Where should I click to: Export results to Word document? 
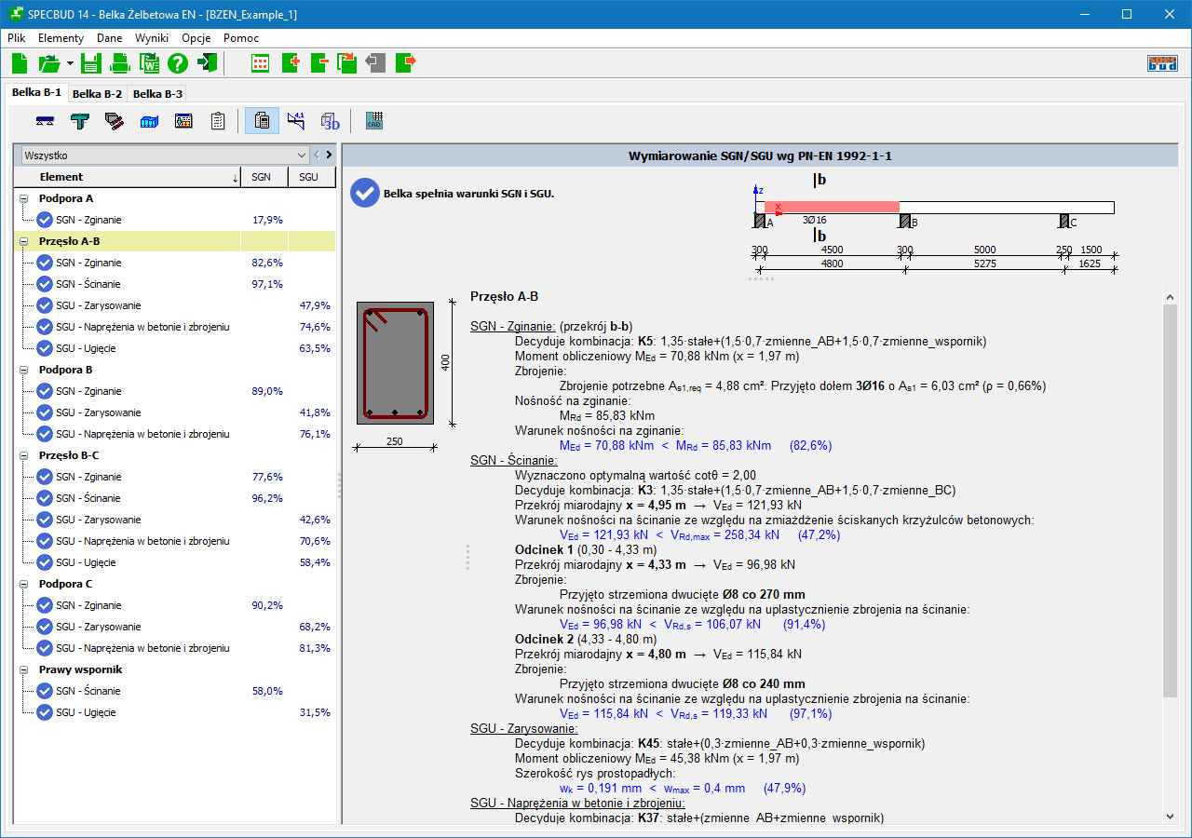tap(149, 63)
